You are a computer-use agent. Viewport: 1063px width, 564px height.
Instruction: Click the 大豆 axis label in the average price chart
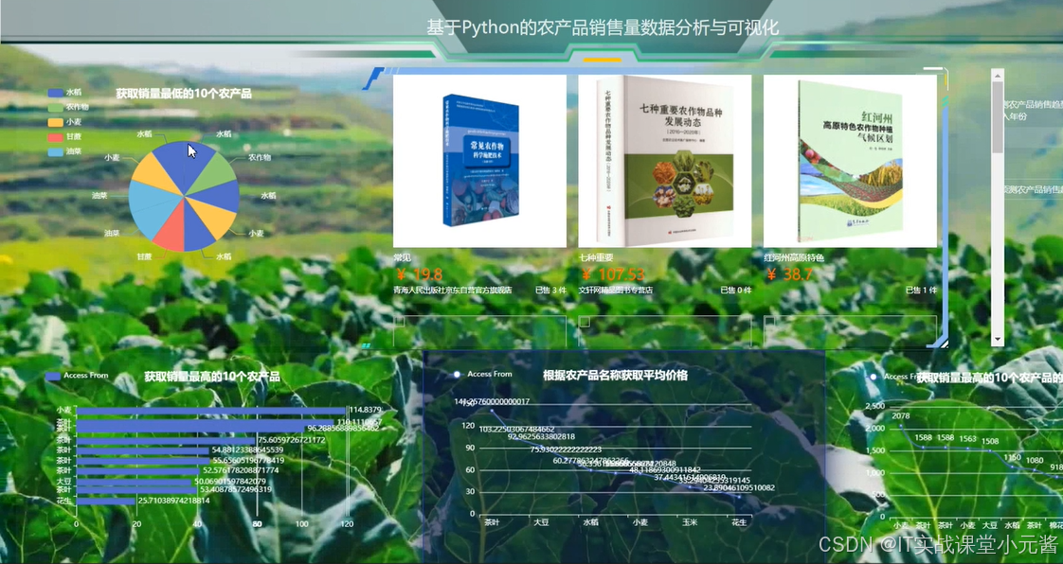coord(541,522)
